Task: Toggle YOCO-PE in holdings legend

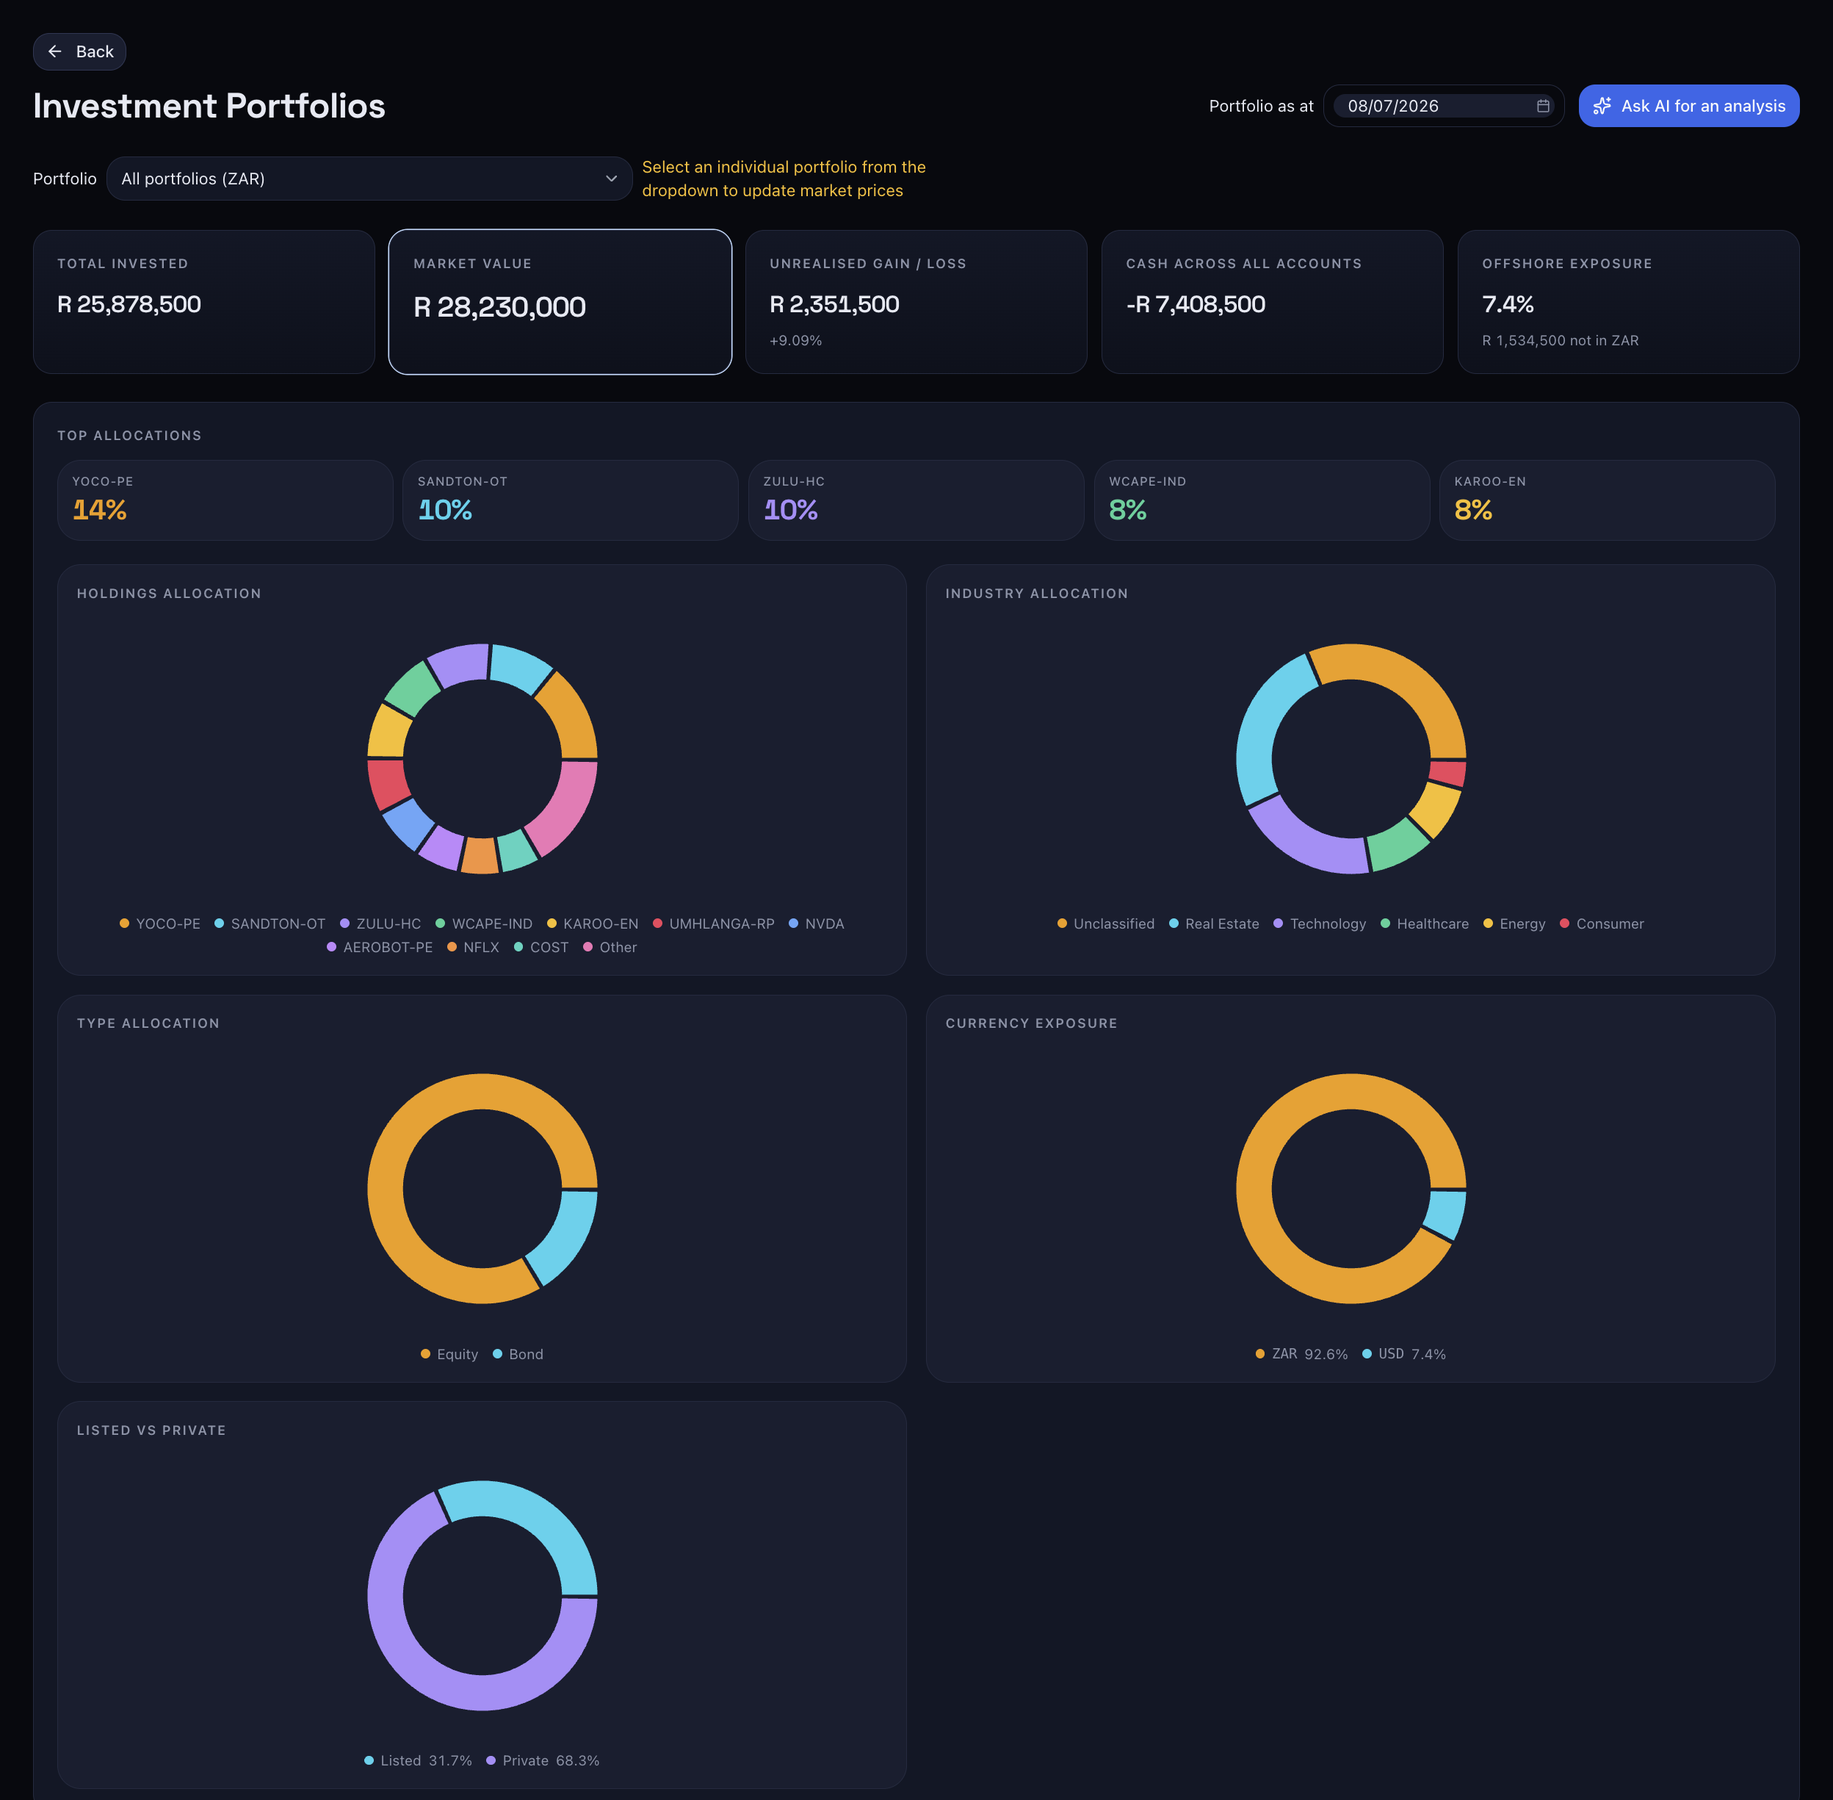Action: tap(159, 924)
